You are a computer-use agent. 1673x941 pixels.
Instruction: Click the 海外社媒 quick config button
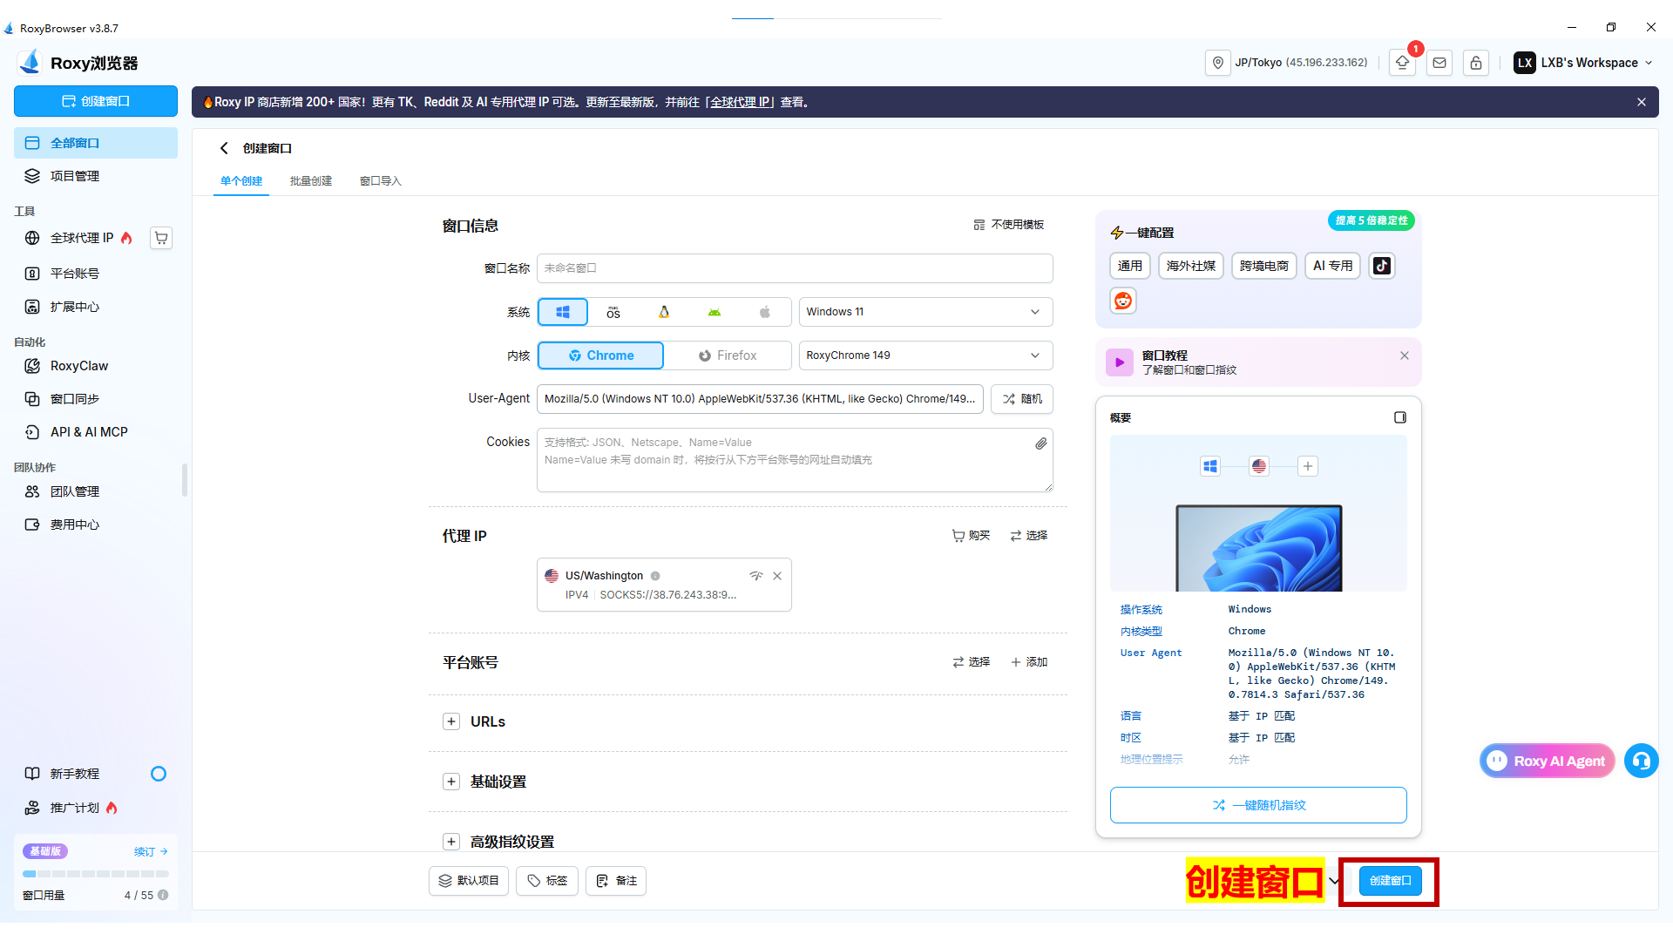[x=1191, y=266]
